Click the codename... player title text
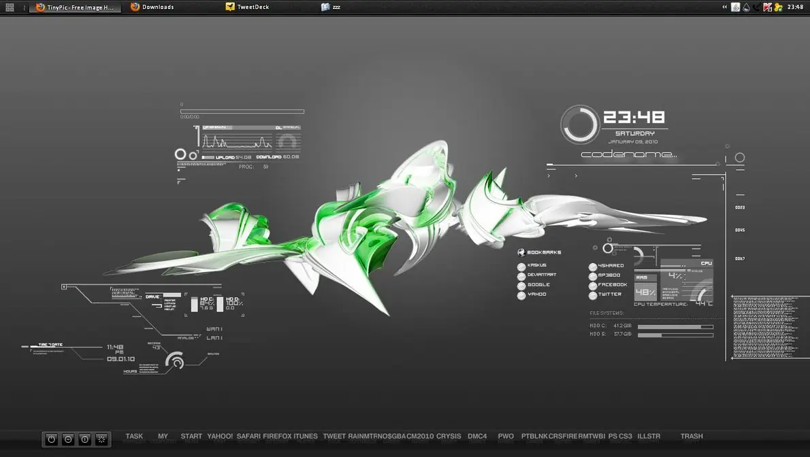 coord(629,154)
